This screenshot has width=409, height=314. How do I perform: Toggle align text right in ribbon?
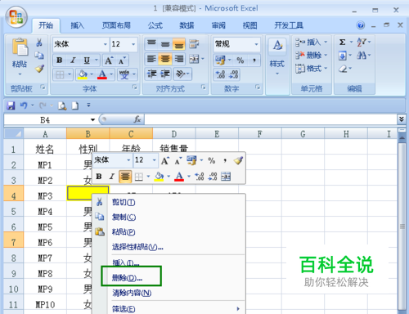(x=179, y=59)
